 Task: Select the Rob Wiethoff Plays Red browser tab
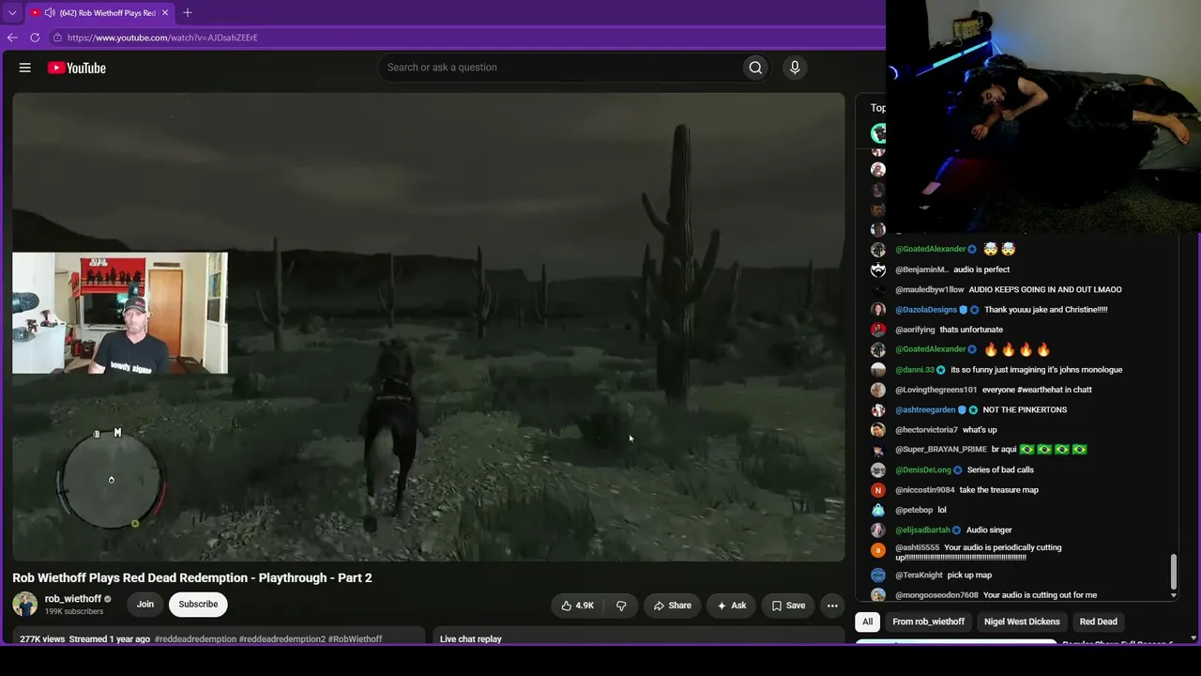tap(99, 13)
